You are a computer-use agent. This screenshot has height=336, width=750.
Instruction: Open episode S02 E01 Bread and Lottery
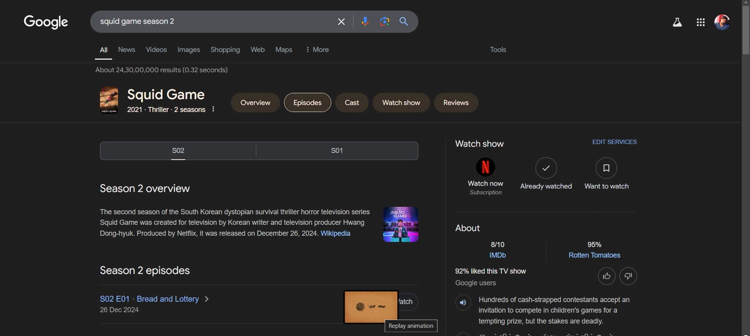(149, 299)
